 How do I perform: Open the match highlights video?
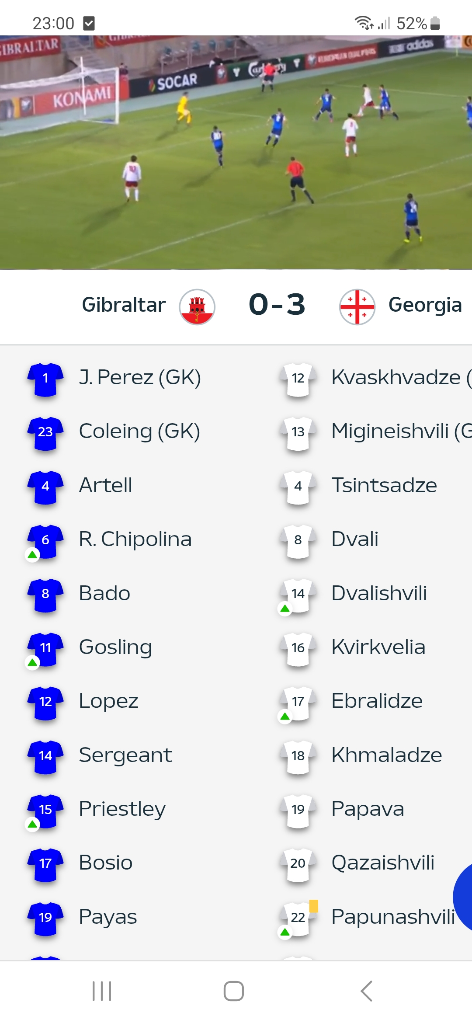tap(236, 152)
